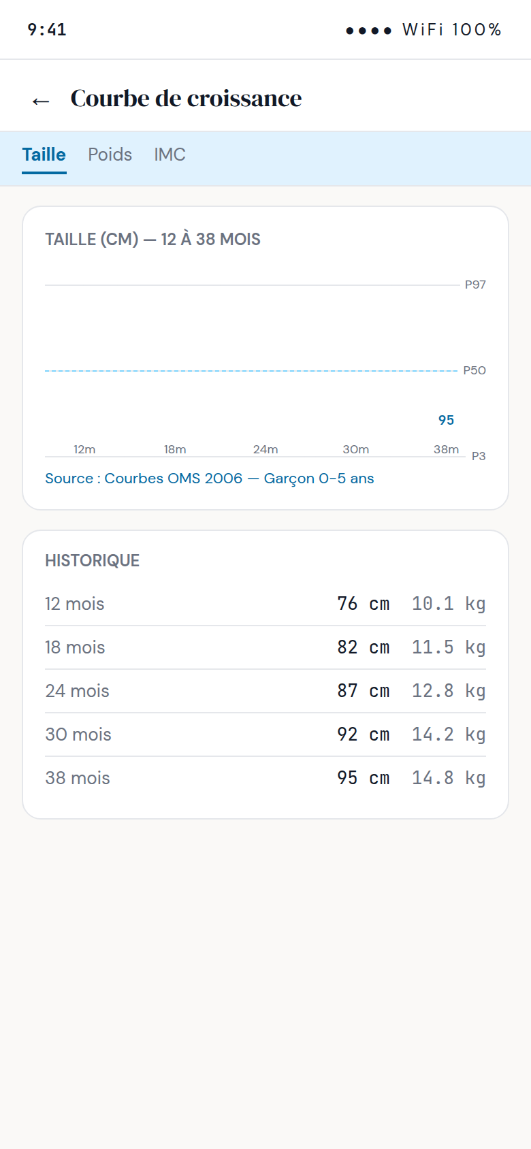This screenshot has height=1149, width=531.
Task: Open the 12 mois history row
Action: [265, 604]
